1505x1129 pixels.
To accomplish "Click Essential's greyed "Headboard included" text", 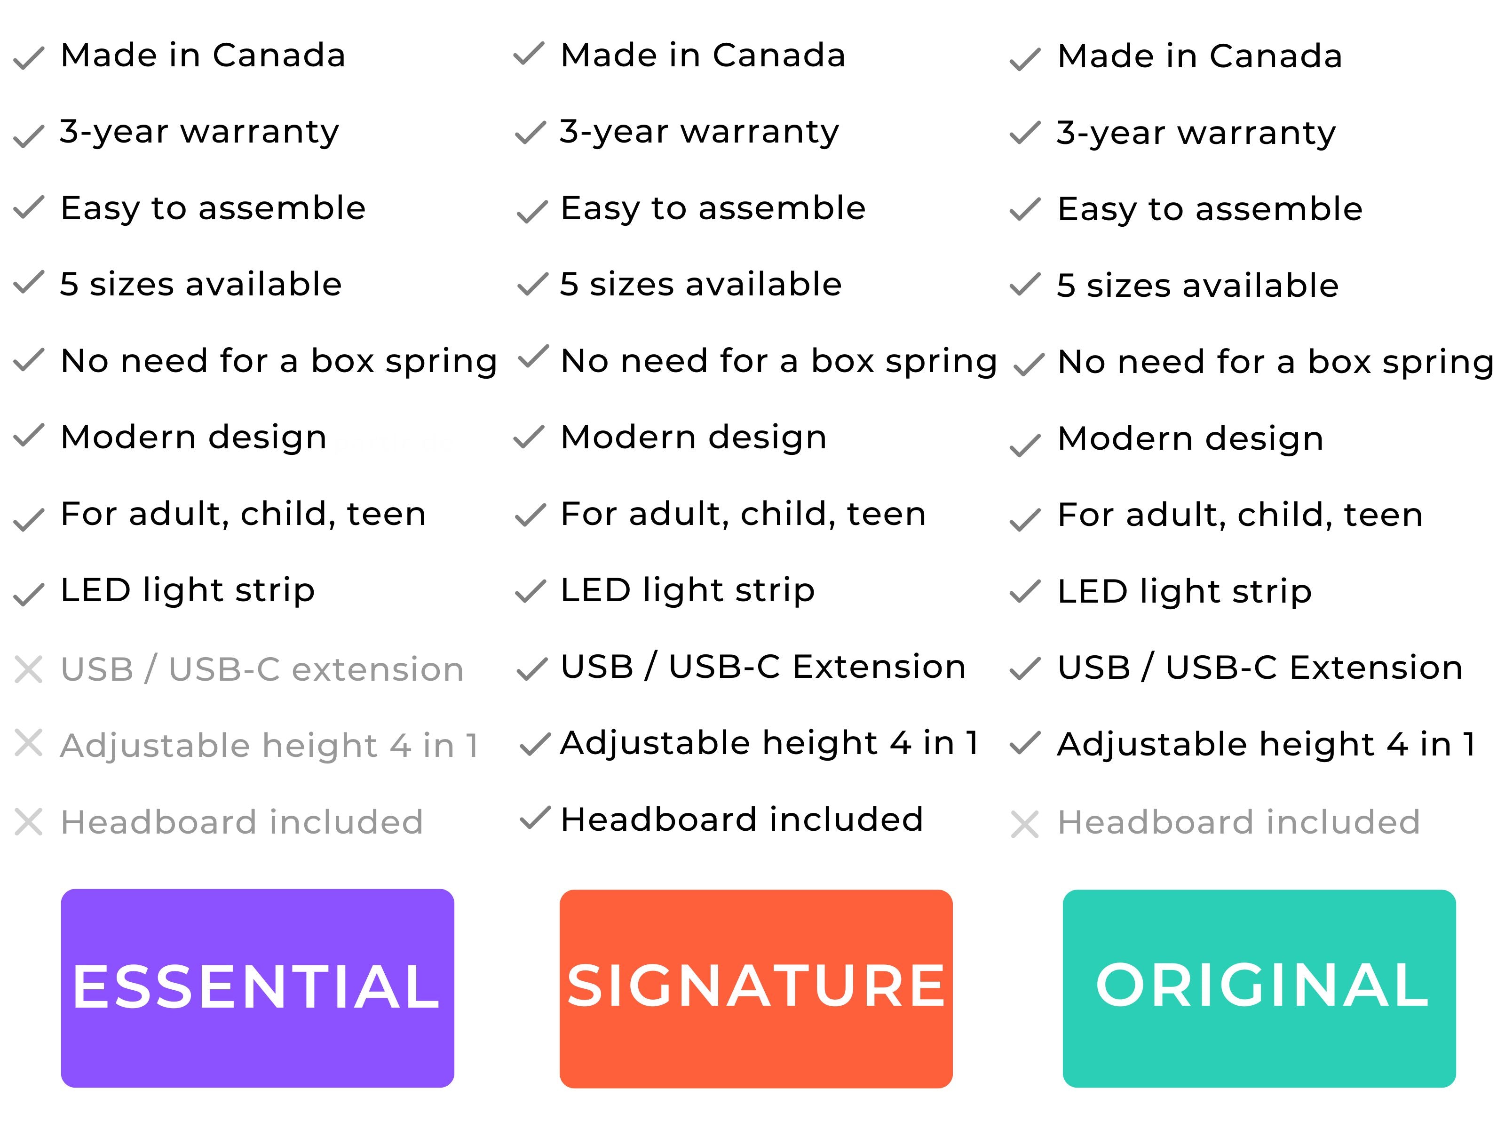I will [x=242, y=822].
